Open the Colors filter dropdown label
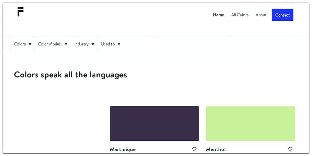This screenshot has height=156, width=312. (20, 44)
